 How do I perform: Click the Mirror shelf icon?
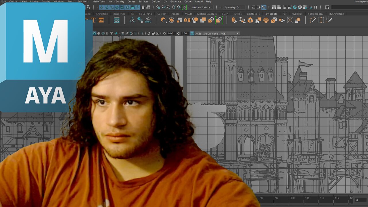pos(187,20)
